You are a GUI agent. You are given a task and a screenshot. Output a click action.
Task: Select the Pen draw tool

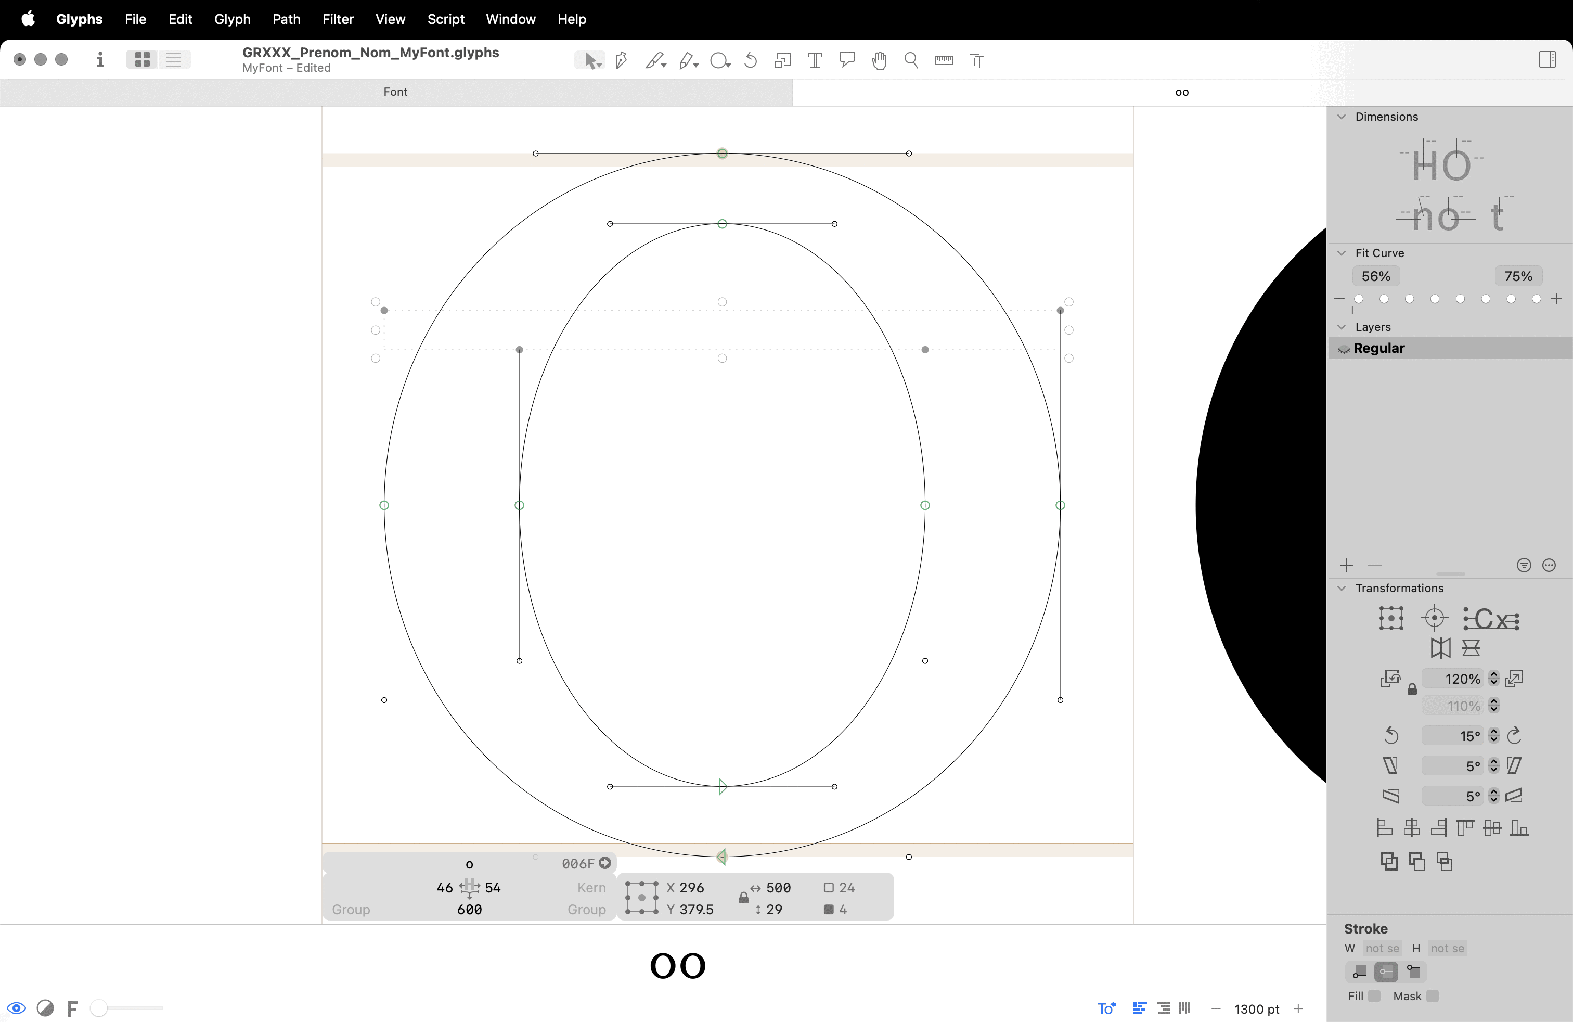click(621, 61)
